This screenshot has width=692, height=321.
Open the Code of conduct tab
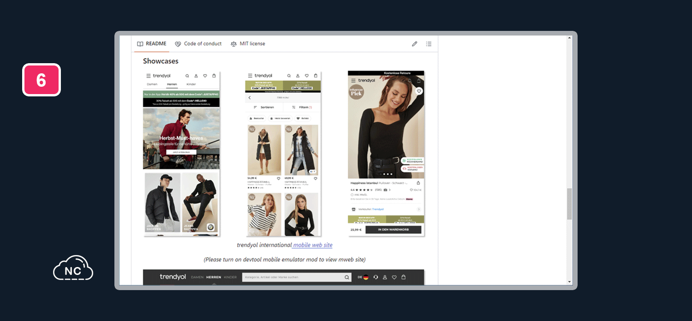pyautogui.click(x=198, y=44)
